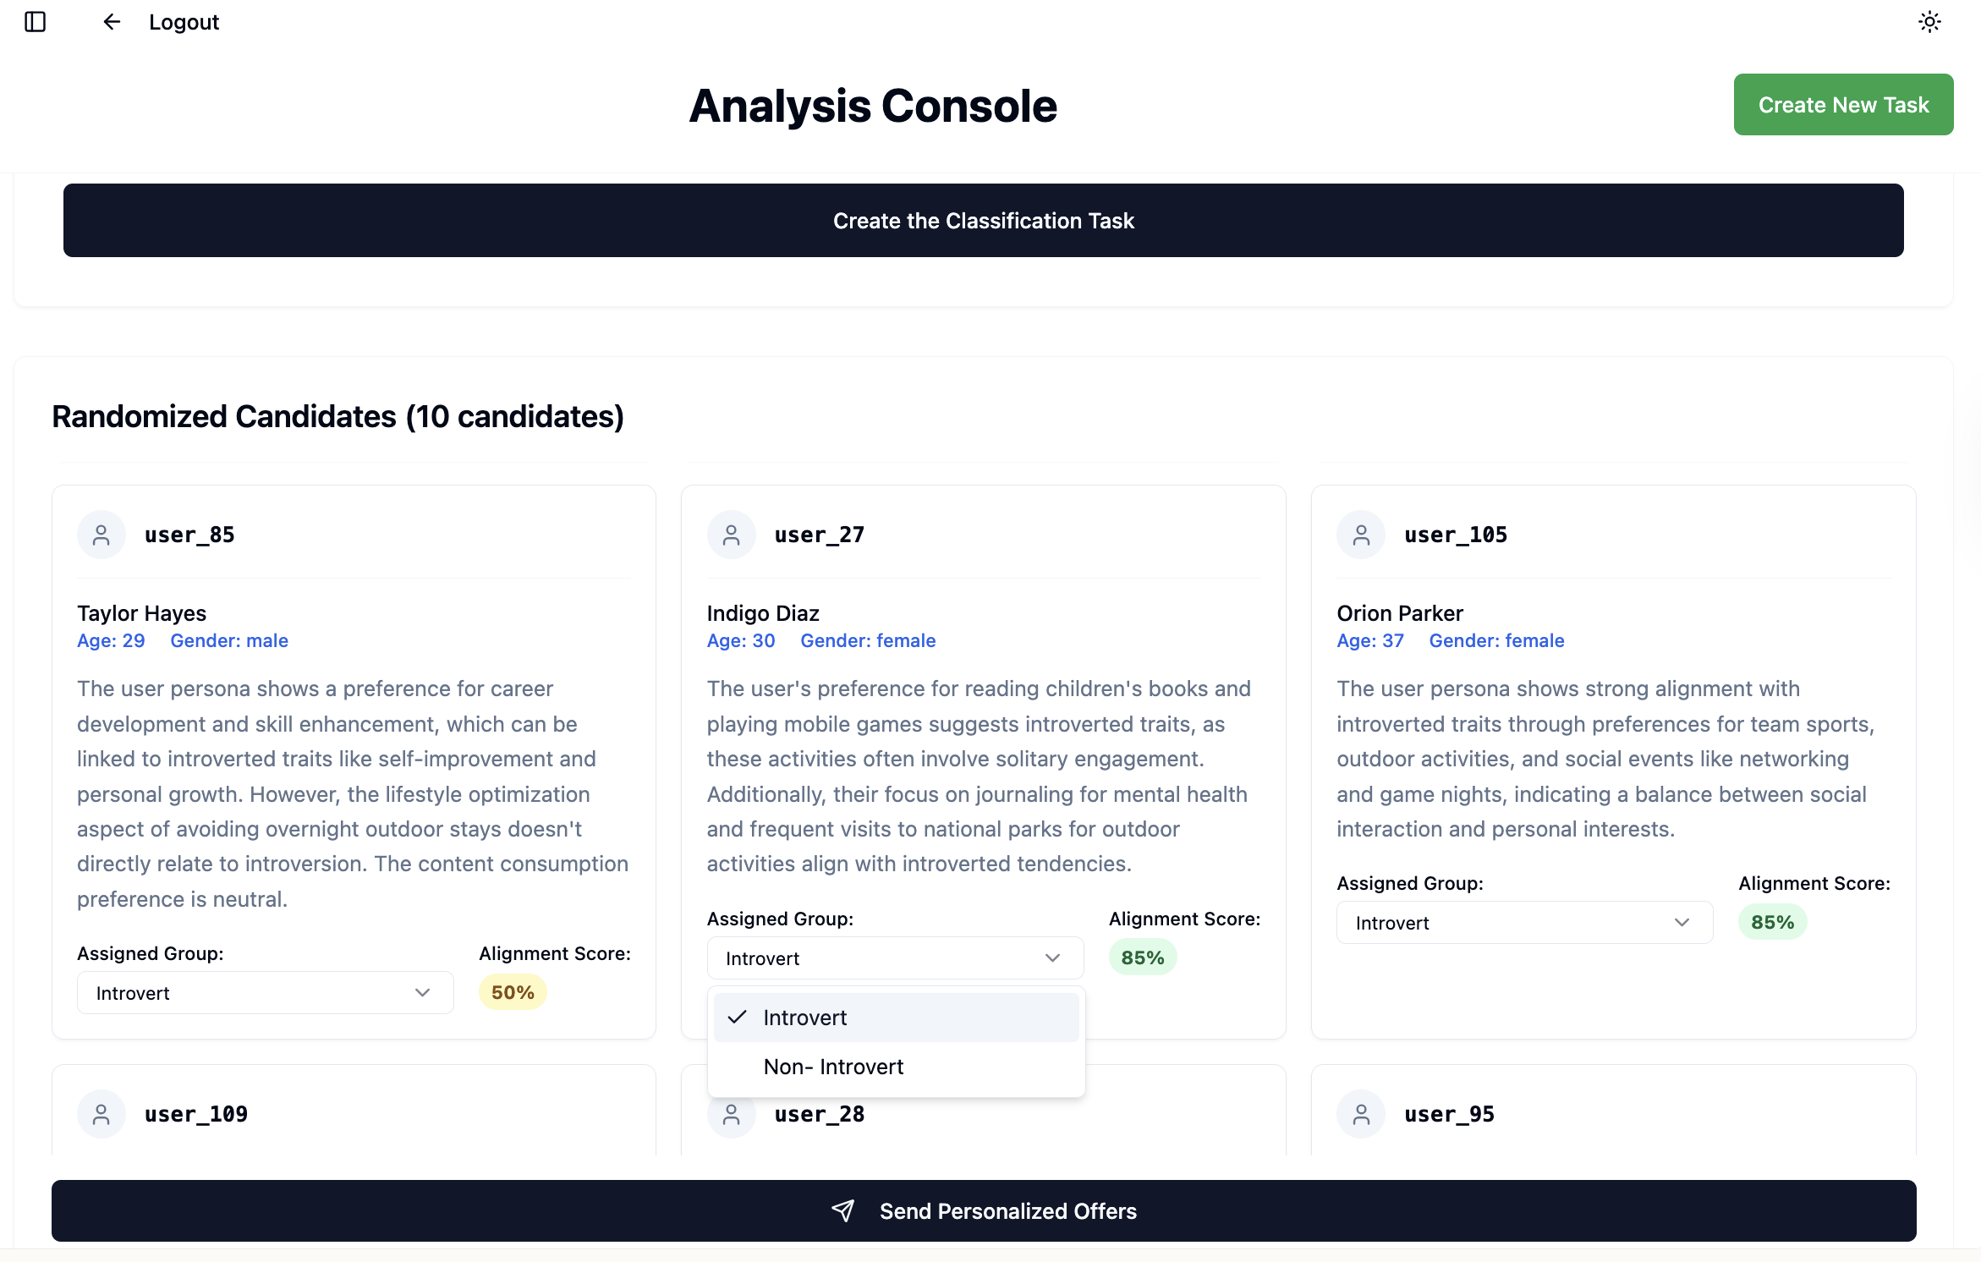This screenshot has width=1981, height=1262.
Task: Toggle the sidebar panel icon
Action: pos(36,22)
